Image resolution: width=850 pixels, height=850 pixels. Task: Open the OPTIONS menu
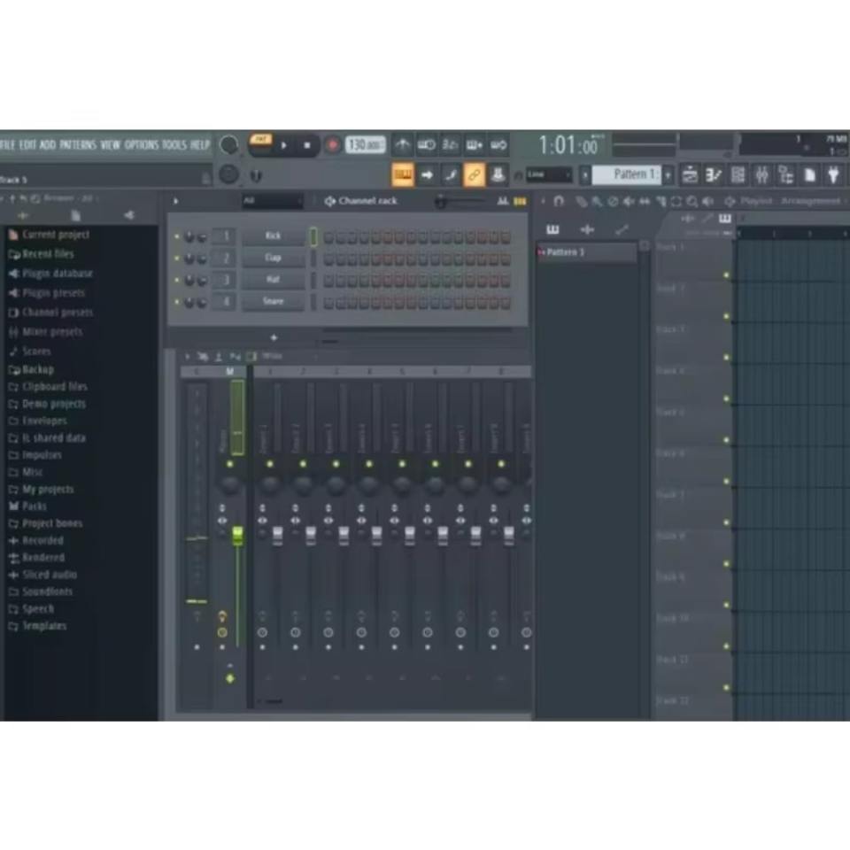tap(142, 144)
